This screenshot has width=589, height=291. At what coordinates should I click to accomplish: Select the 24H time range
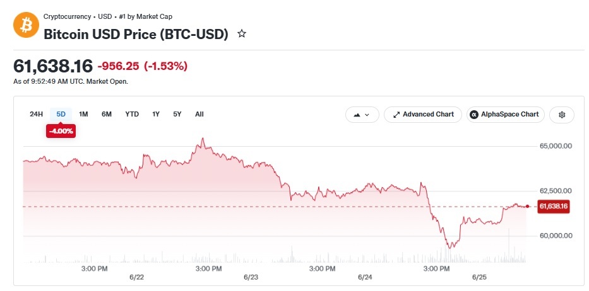[37, 115]
